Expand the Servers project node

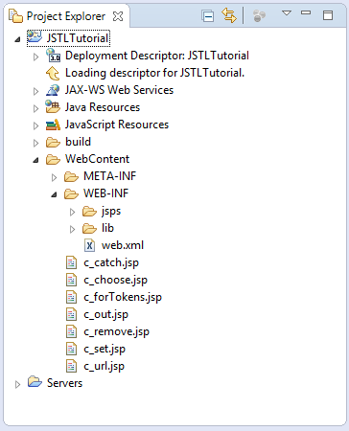(x=18, y=384)
